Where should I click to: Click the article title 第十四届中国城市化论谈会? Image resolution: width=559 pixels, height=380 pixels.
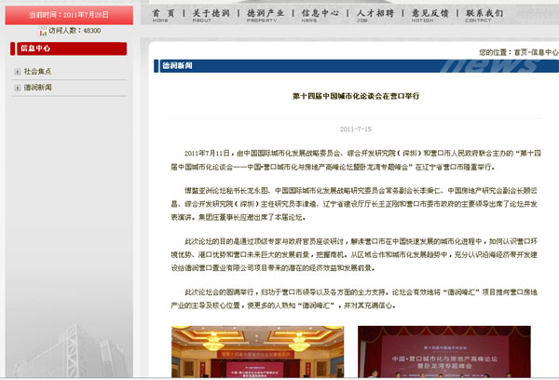357,96
